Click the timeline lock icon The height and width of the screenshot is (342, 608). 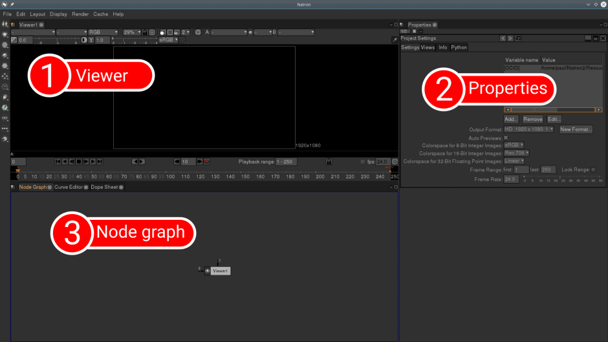pyautogui.click(x=329, y=162)
